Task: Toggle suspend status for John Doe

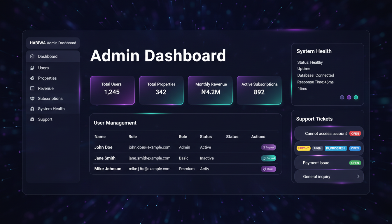Action: pos(269,147)
